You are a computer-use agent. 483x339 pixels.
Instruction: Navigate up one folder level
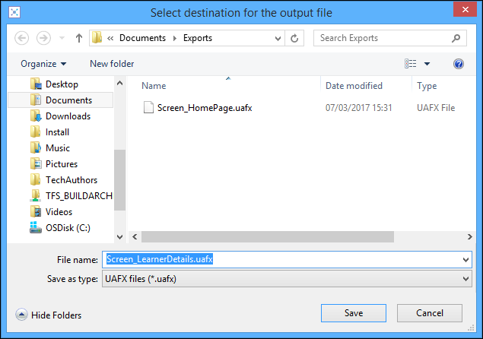(x=79, y=38)
